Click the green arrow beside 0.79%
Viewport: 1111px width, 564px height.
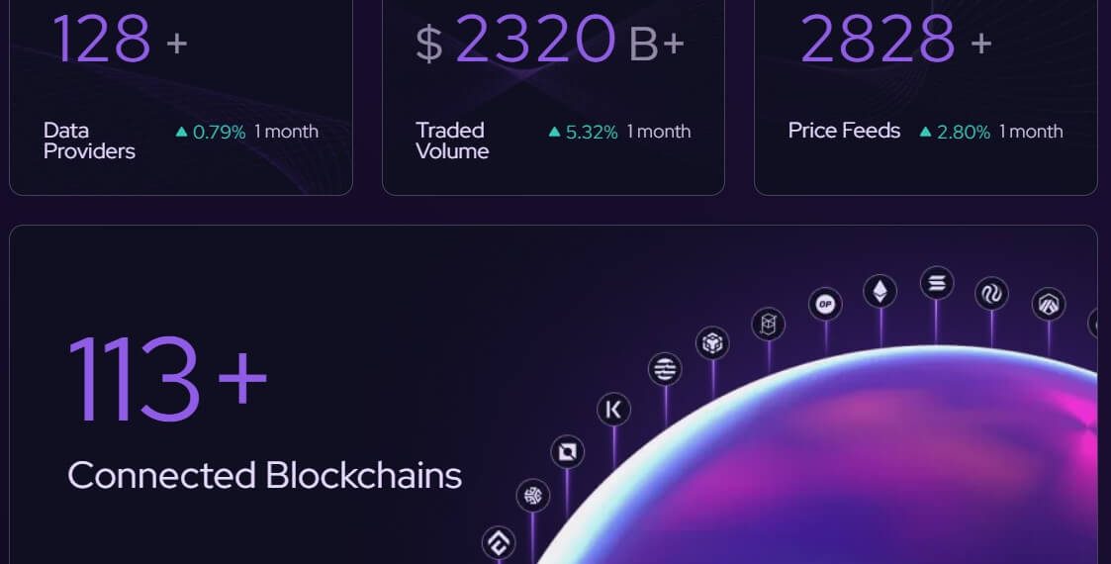coord(181,132)
